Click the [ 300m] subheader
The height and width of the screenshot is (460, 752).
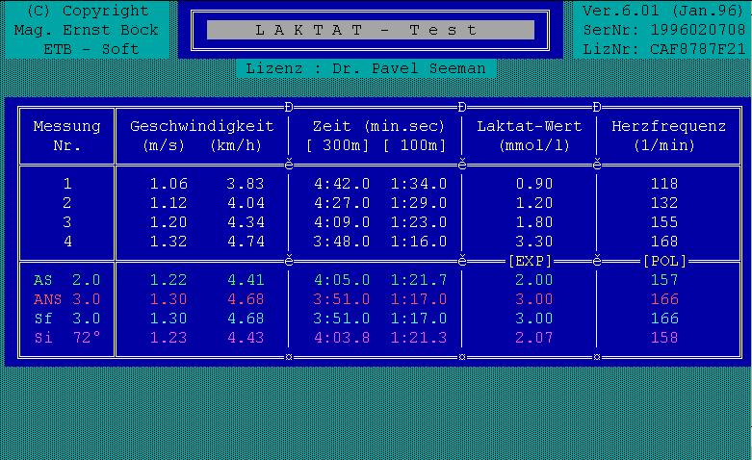coord(337,145)
